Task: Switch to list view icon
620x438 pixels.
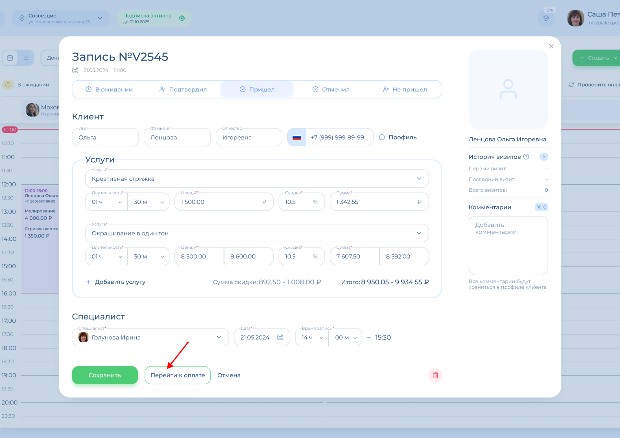Action: pos(26,58)
